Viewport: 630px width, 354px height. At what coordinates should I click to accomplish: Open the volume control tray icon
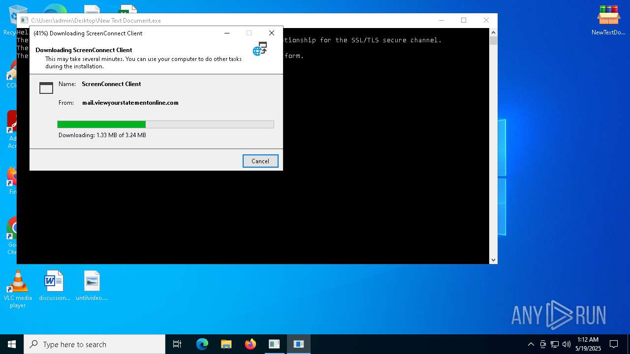[567, 344]
